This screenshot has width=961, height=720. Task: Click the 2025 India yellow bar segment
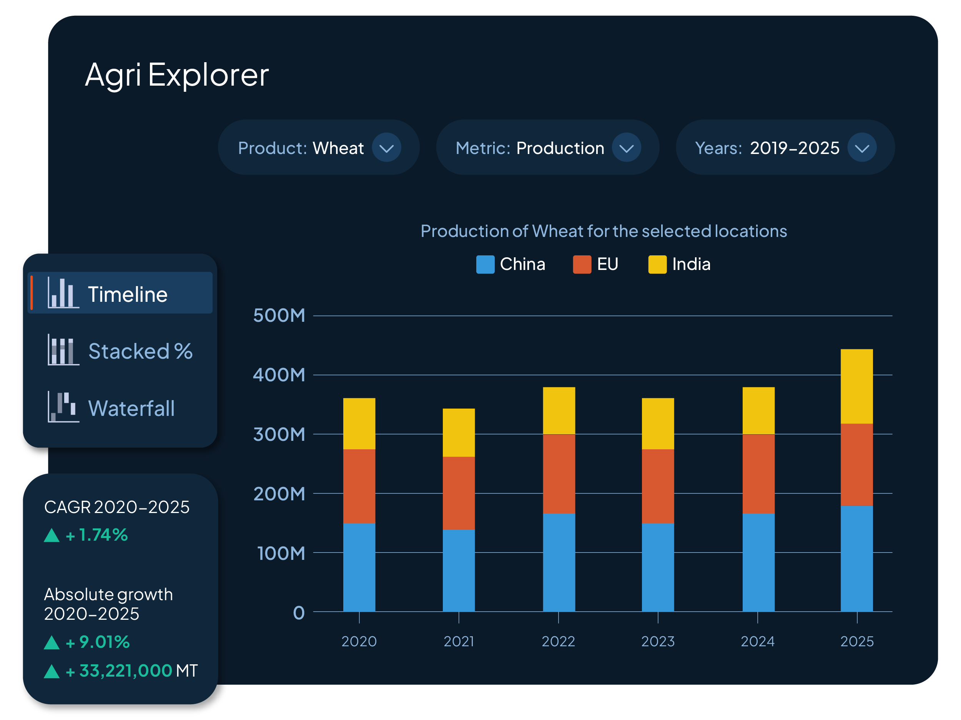[856, 386]
